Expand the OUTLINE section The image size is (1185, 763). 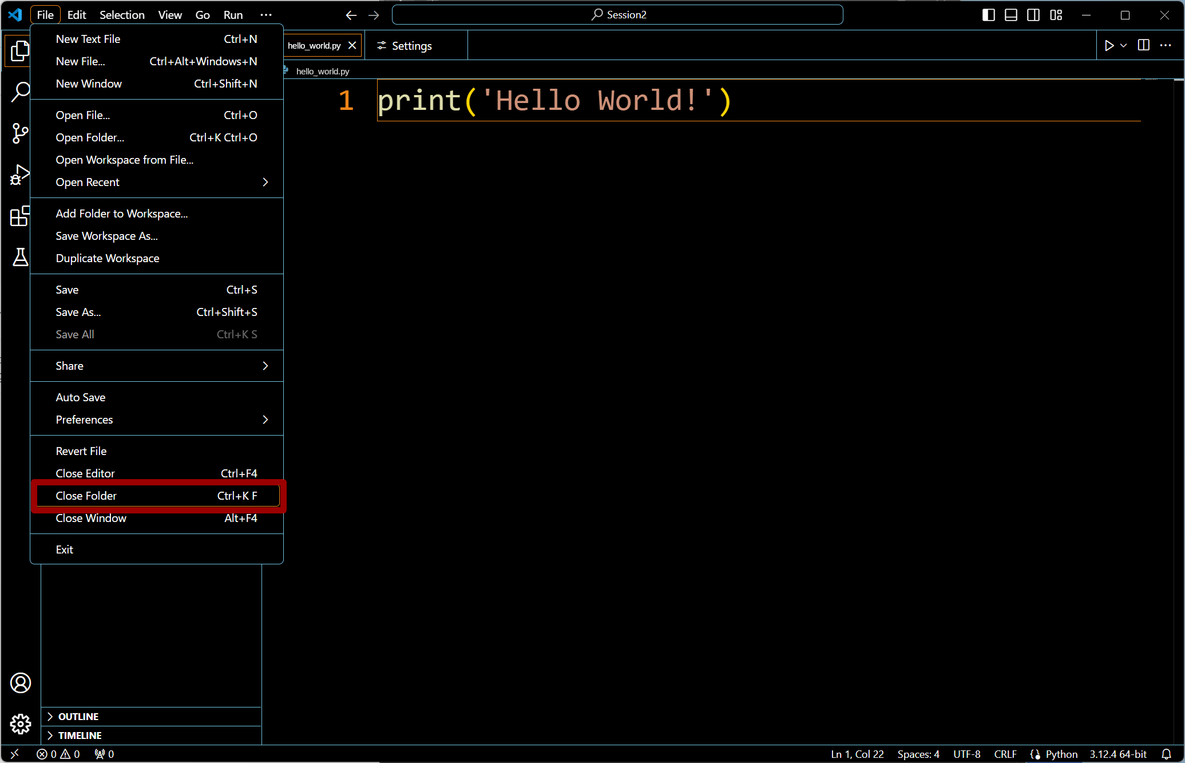[x=78, y=717]
